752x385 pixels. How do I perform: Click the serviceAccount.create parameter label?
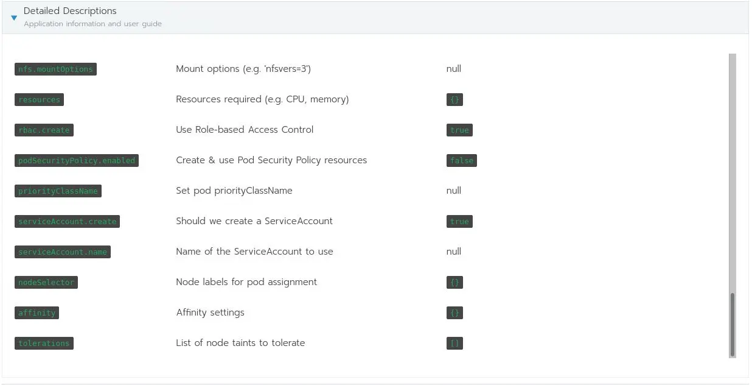pyautogui.click(x=67, y=222)
